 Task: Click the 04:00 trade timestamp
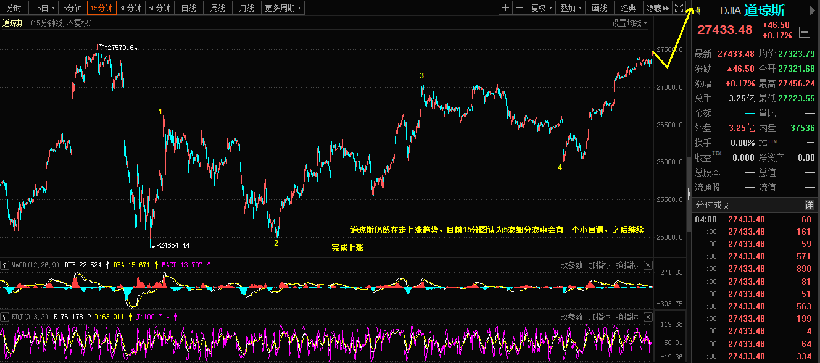[706, 219]
